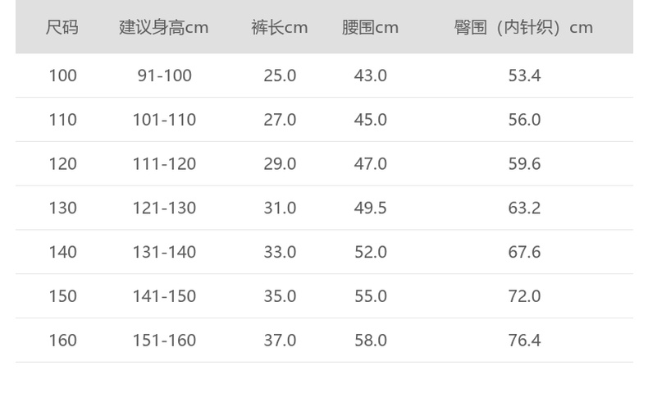648x398 pixels.
Task: Click the 56.0 hip measurement cell
Action: pyautogui.click(x=524, y=120)
